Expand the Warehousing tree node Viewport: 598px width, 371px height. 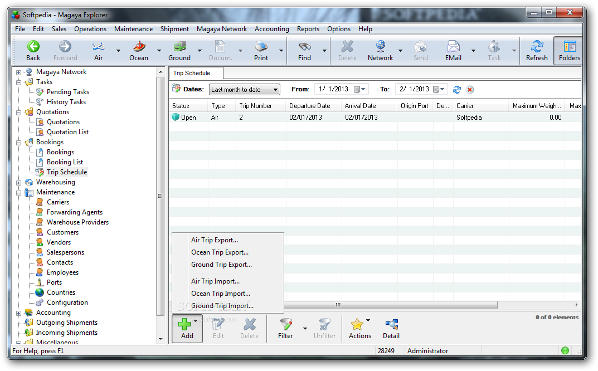click(x=18, y=183)
